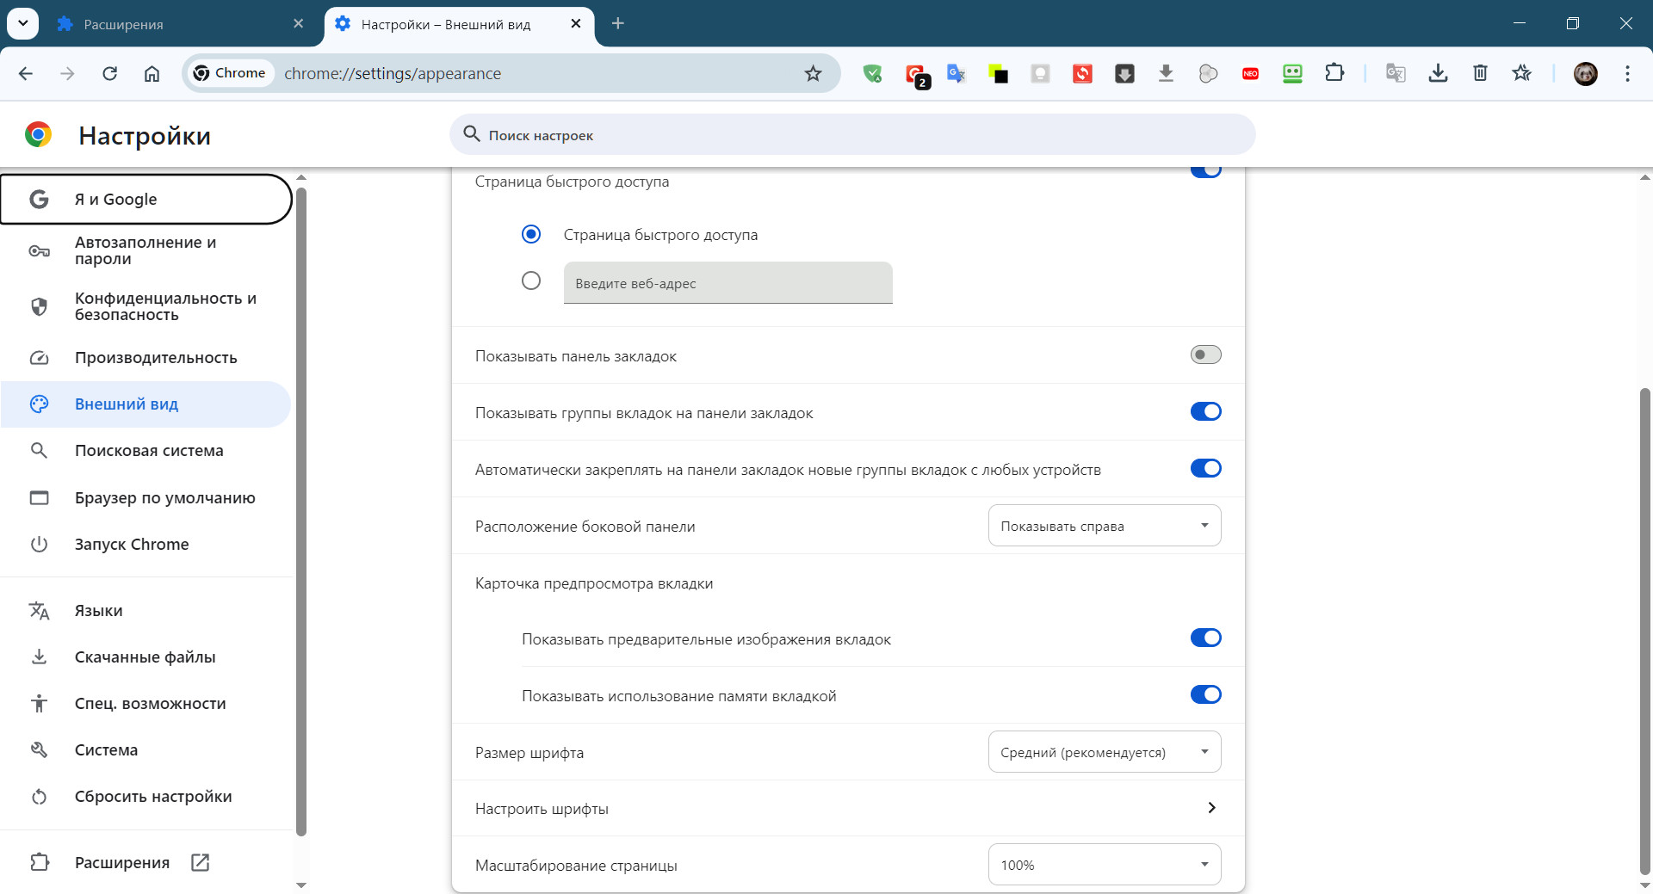1653x894 pixels.
Task: Open Запуск Chrome settings section
Action: [x=146, y=545]
